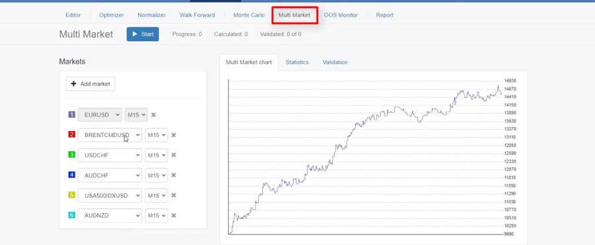Go to the Monte Carlo tab

pos(249,15)
